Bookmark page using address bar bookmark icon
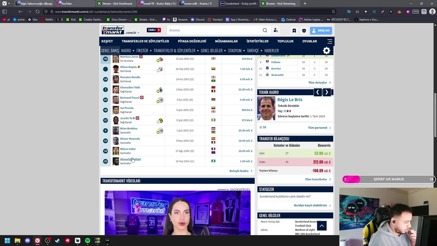The width and height of the screenshot is (437, 246). (333, 12)
